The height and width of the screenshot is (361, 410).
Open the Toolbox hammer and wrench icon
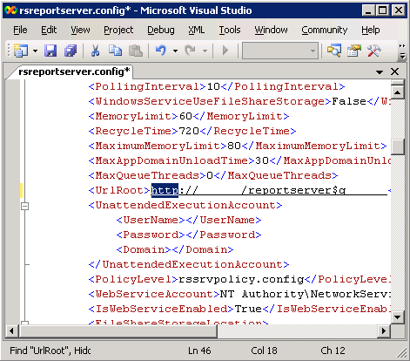[x=373, y=51]
